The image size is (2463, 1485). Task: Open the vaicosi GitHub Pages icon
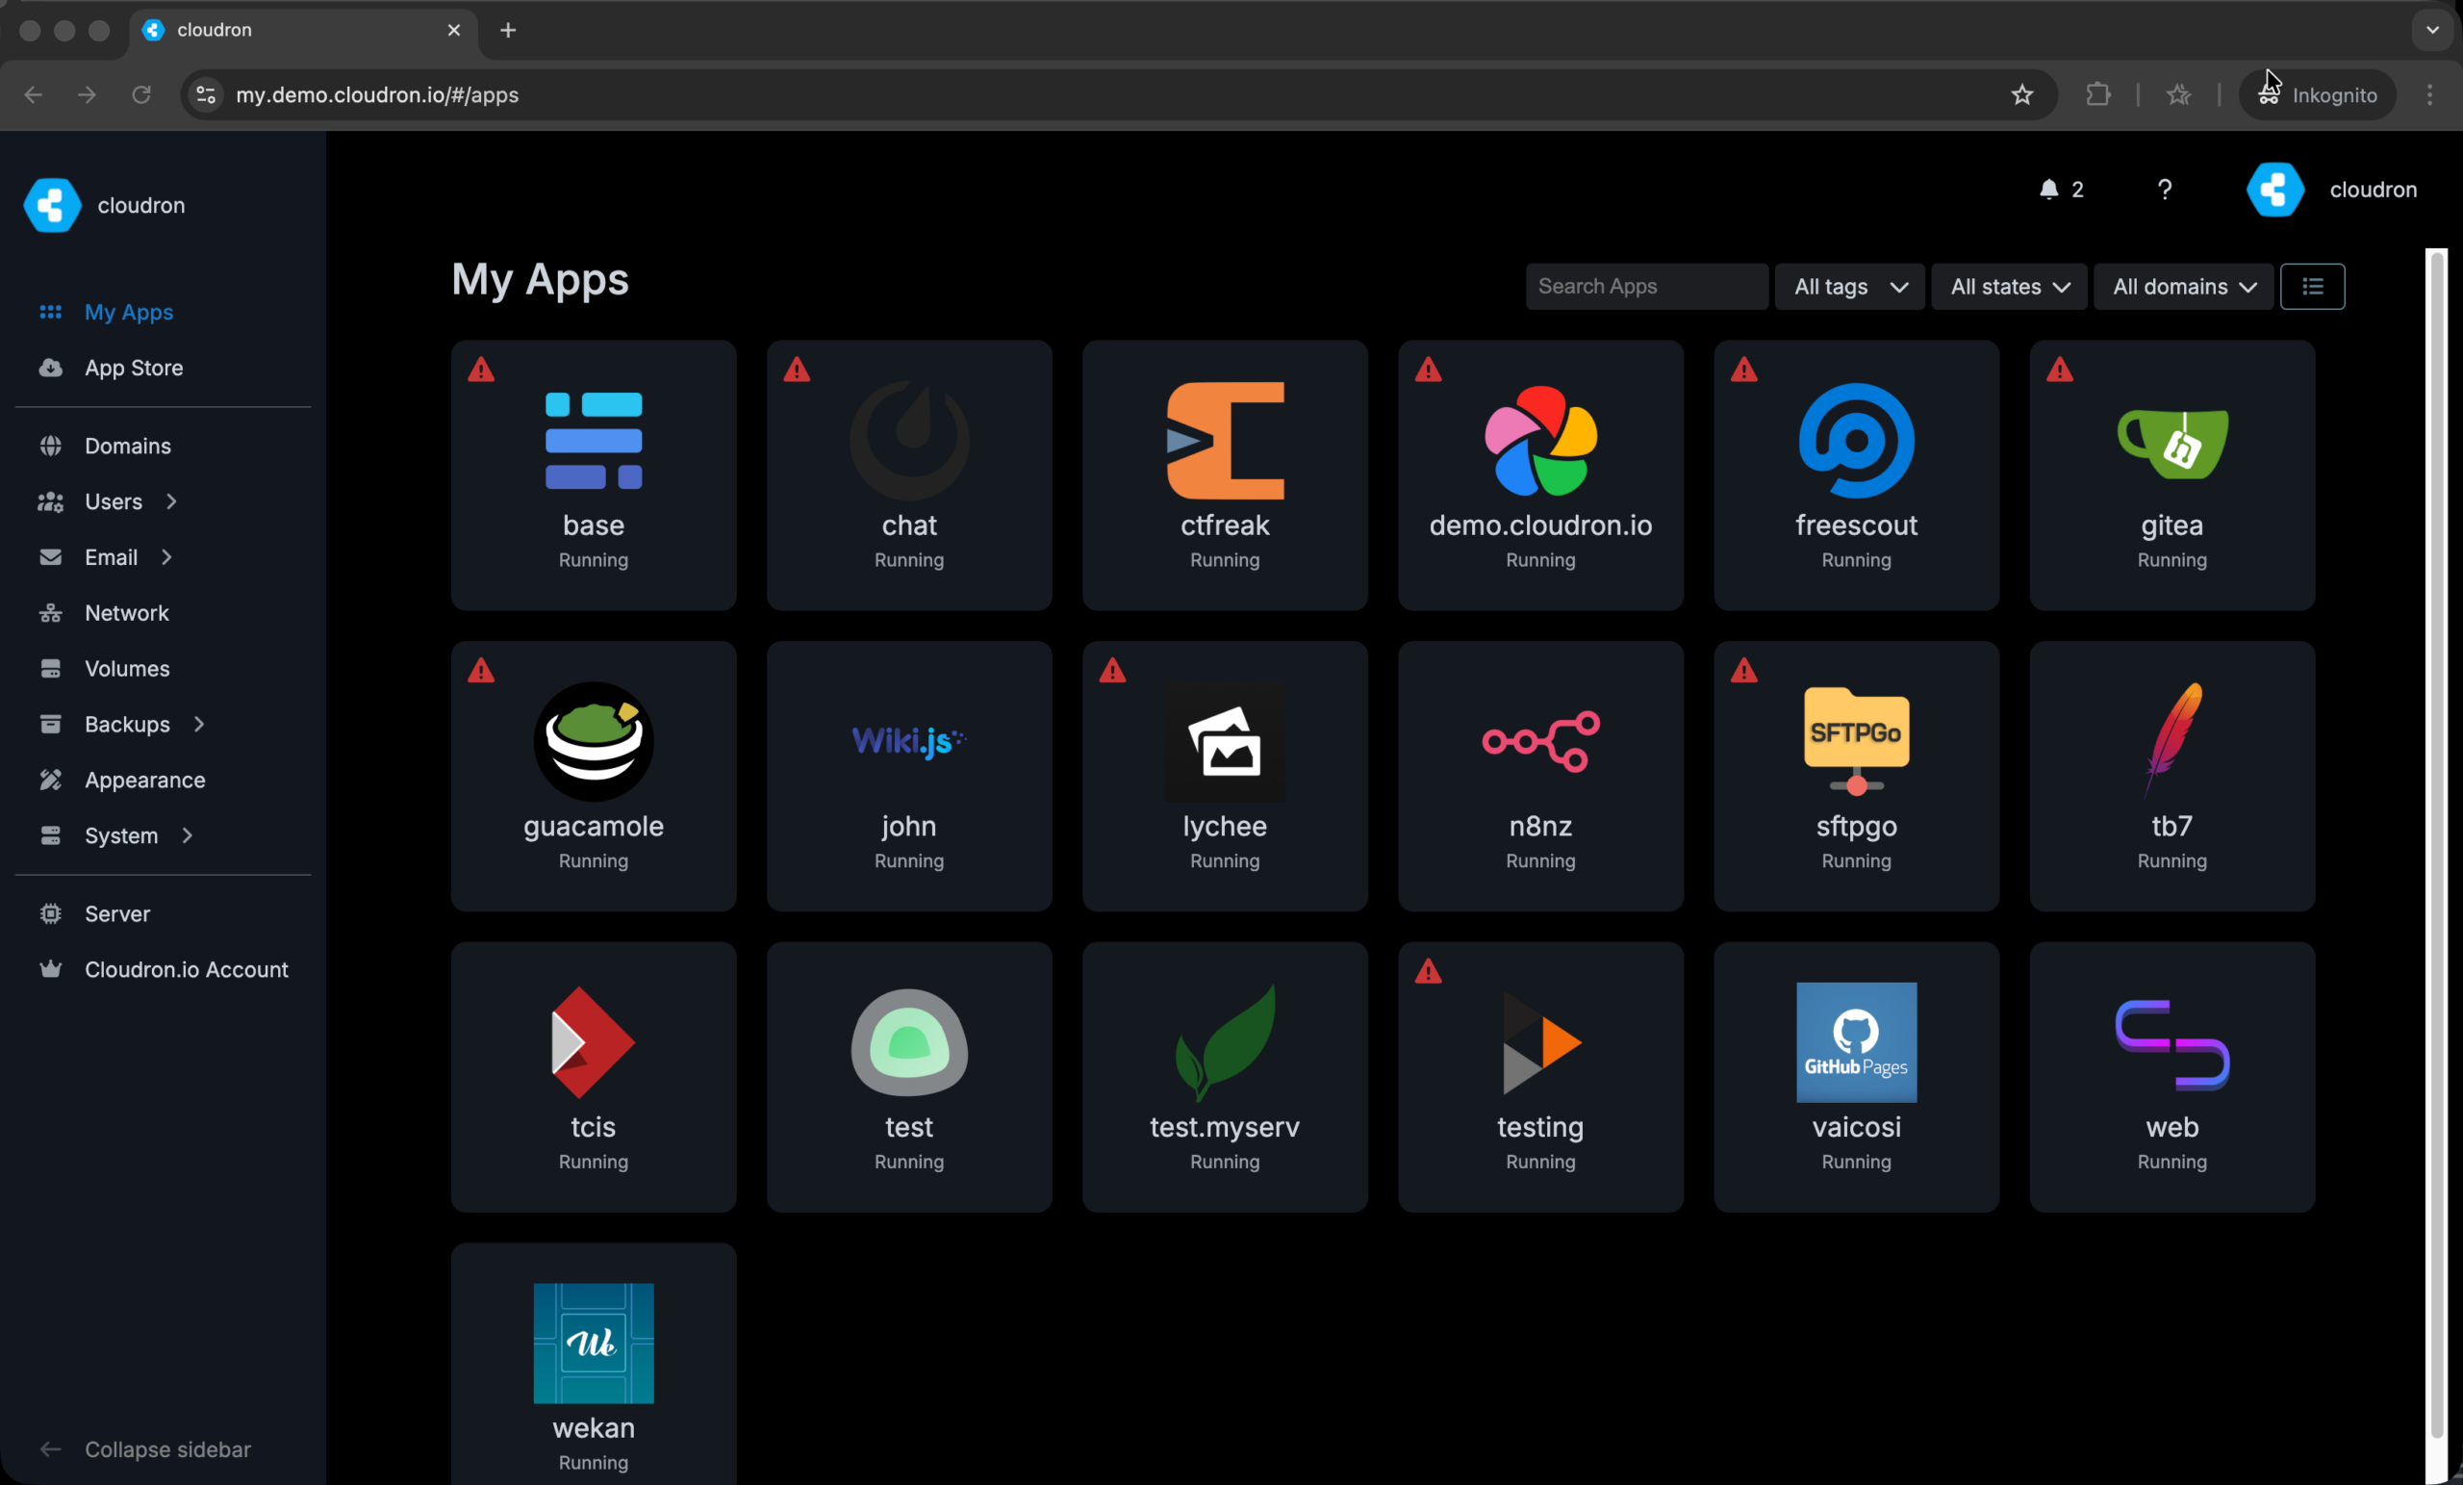(1856, 1042)
